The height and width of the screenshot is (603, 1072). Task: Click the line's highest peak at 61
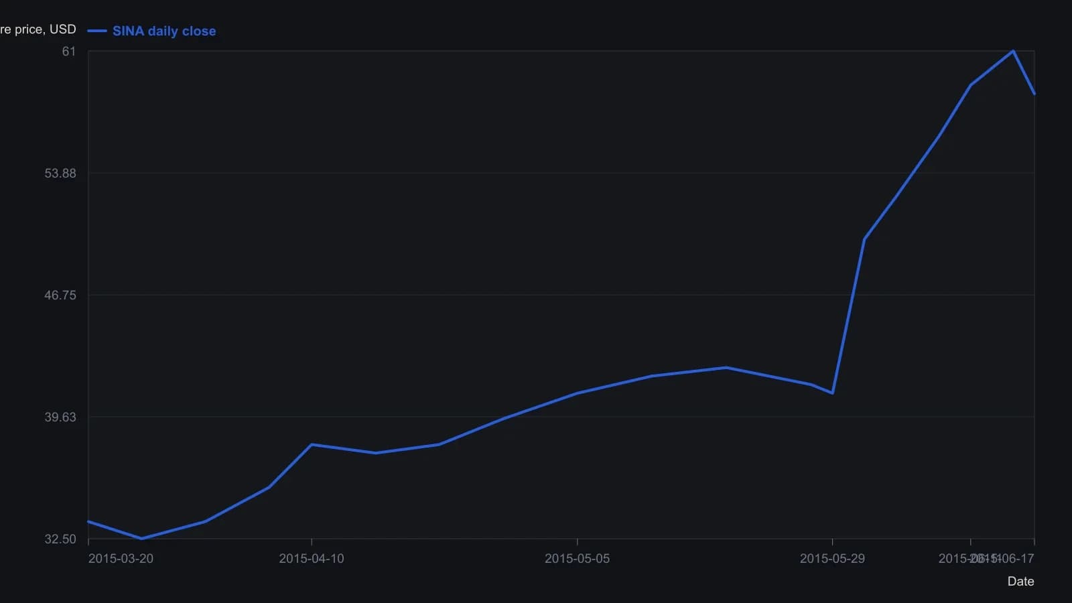[1013, 51]
